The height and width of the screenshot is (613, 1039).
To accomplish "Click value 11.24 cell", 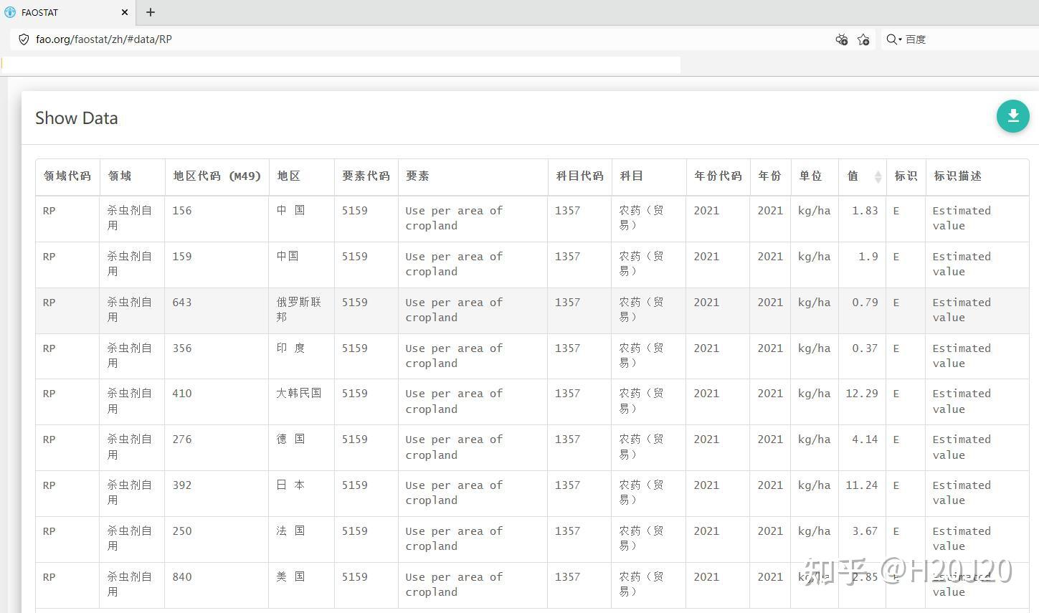I will pos(863,493).
